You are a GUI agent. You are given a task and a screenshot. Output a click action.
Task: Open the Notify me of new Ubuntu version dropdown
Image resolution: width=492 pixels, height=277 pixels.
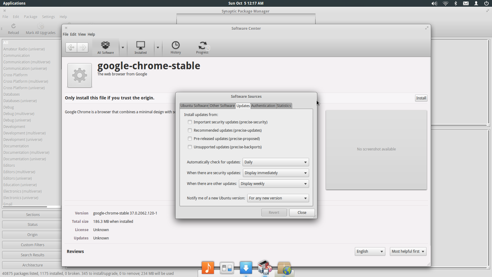pyautogui.click(x=278, y=198)
